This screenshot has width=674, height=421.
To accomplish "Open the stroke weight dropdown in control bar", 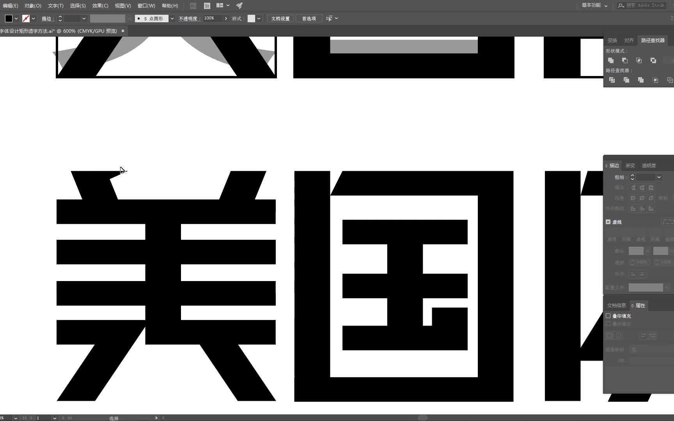I will click(x=84, y=18).
